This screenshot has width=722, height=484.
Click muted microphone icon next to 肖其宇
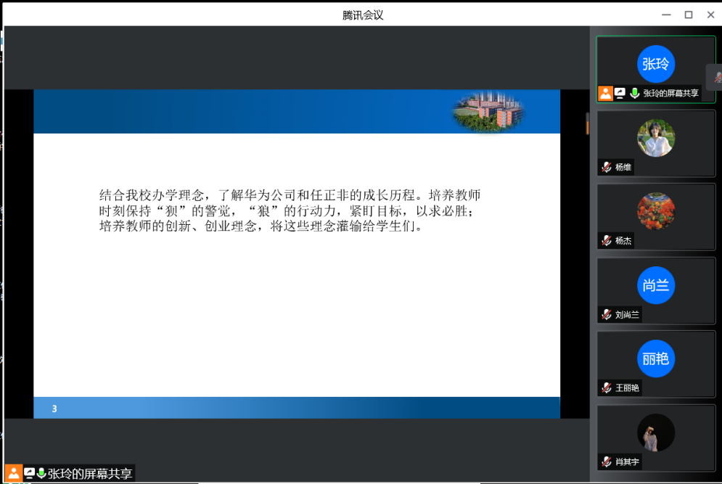606,462
